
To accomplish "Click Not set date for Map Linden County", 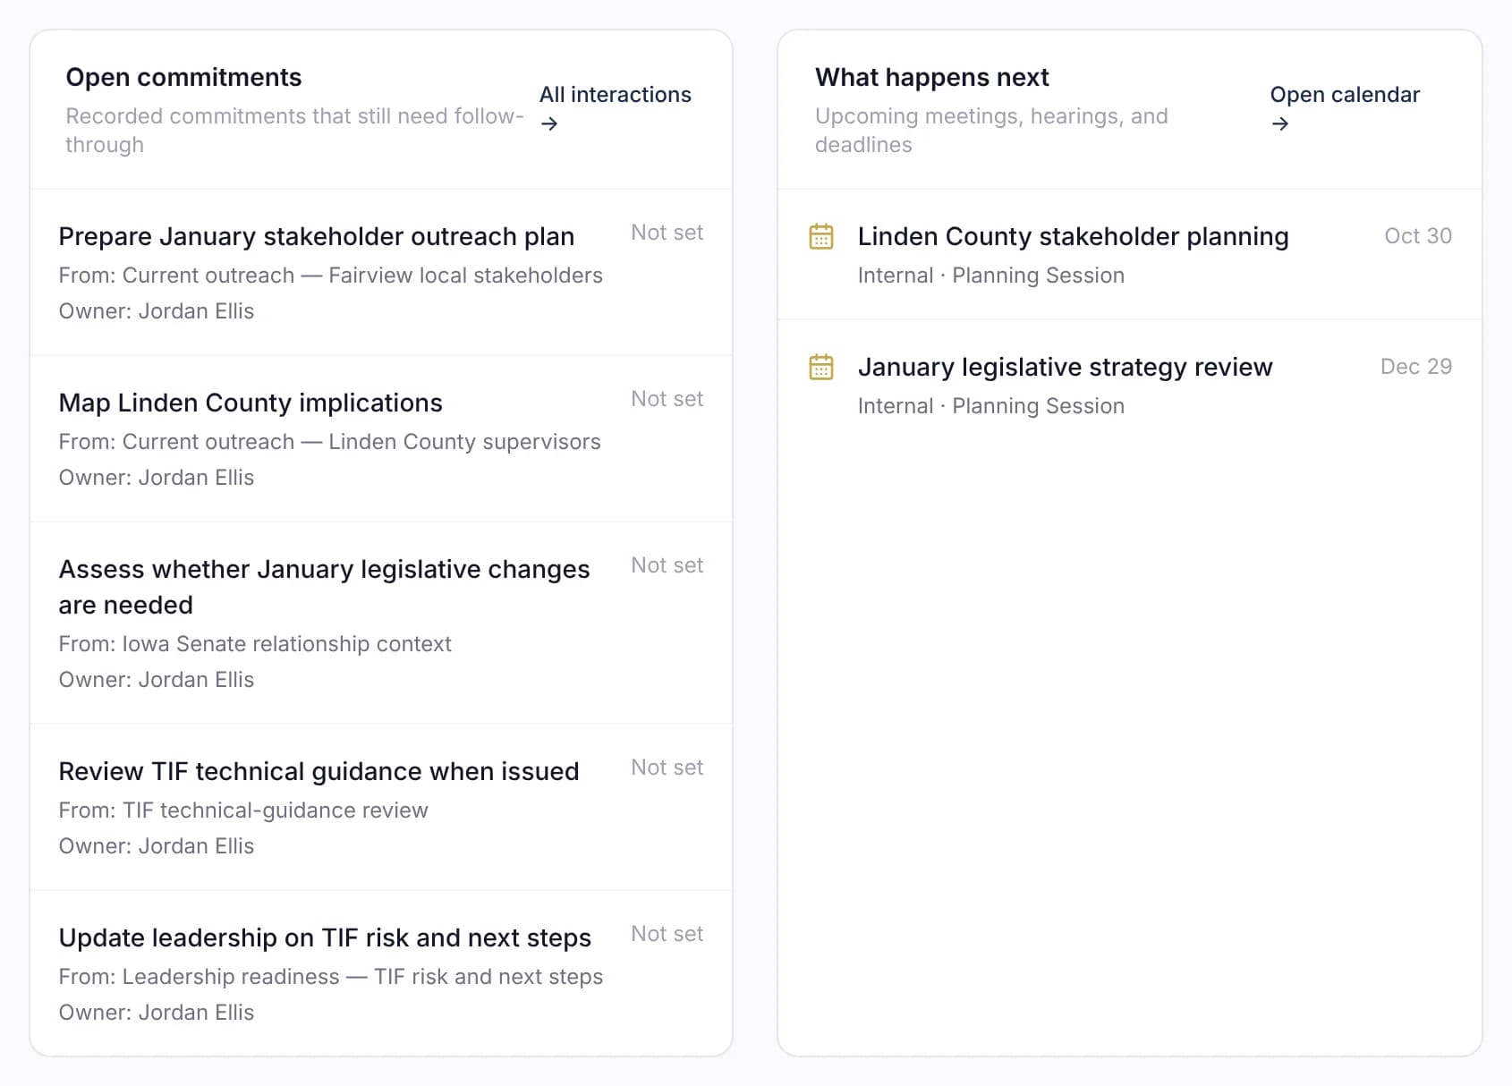I will point(667,399).
